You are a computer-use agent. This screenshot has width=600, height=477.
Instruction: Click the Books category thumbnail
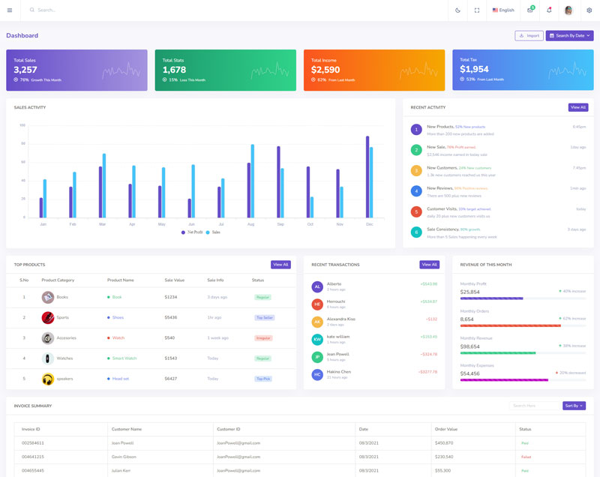(48, 297)
